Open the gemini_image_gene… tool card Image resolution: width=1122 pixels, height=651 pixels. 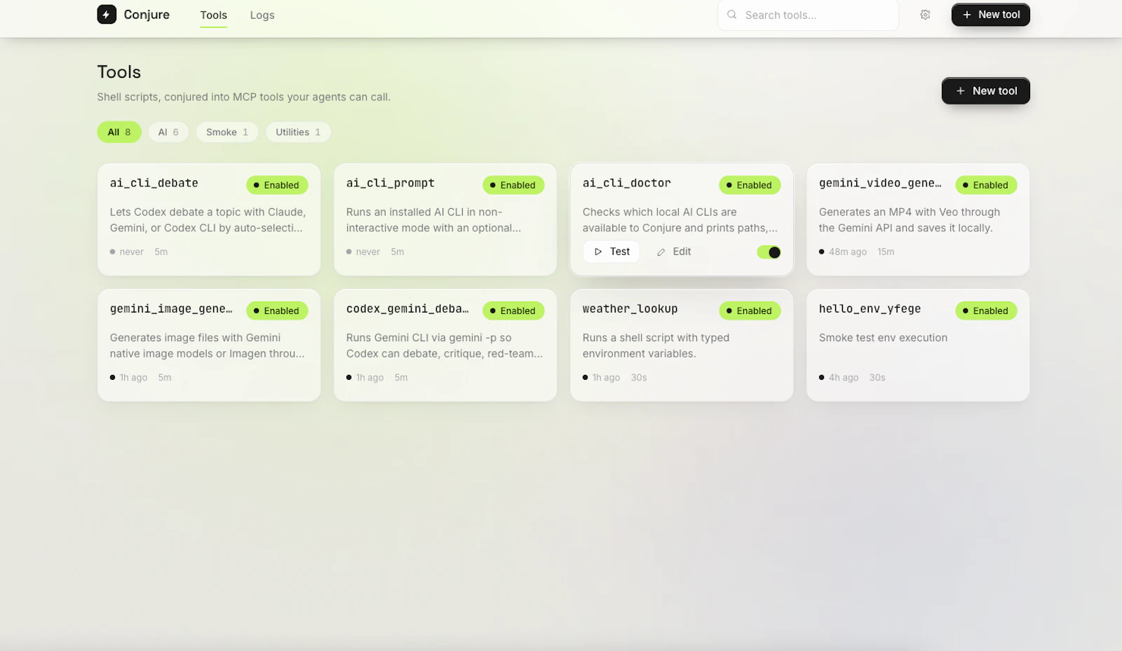coord(209,345)
